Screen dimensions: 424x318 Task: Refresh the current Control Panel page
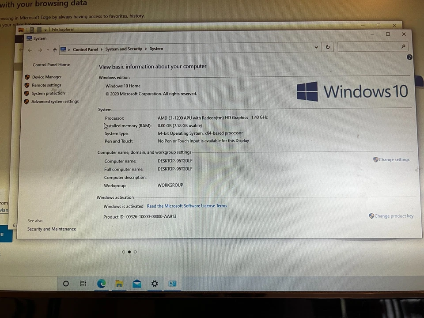click(327, 47)
